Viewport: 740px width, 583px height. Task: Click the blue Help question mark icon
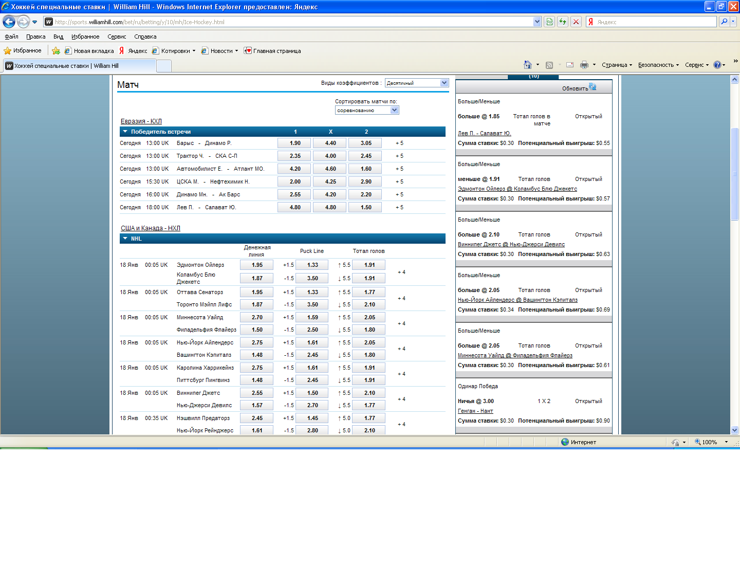[717, 65]
